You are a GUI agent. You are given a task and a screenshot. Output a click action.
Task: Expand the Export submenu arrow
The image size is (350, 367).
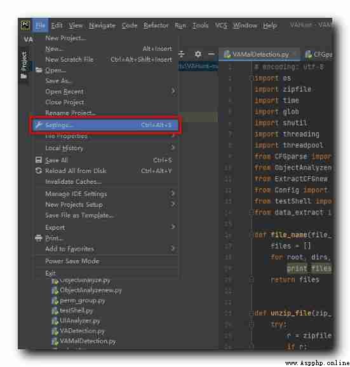(x=173, y=226)
